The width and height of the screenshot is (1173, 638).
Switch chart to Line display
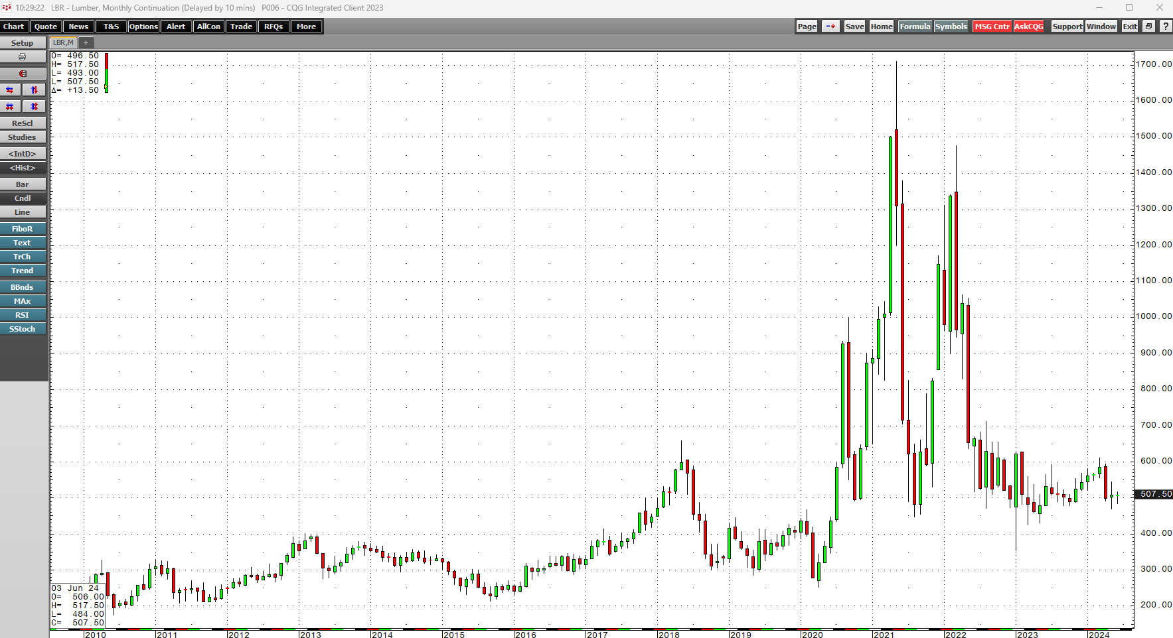[x=23, y=212]
